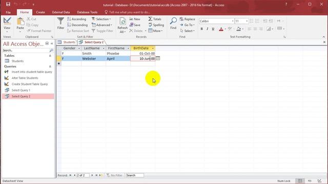Click the Replace command
Viewport: 328px width, 184px height.
pyautogui.click(x=187, y=19)
